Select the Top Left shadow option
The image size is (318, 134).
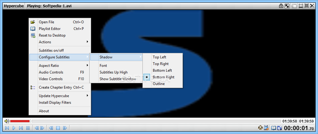(x=163, y=57)
